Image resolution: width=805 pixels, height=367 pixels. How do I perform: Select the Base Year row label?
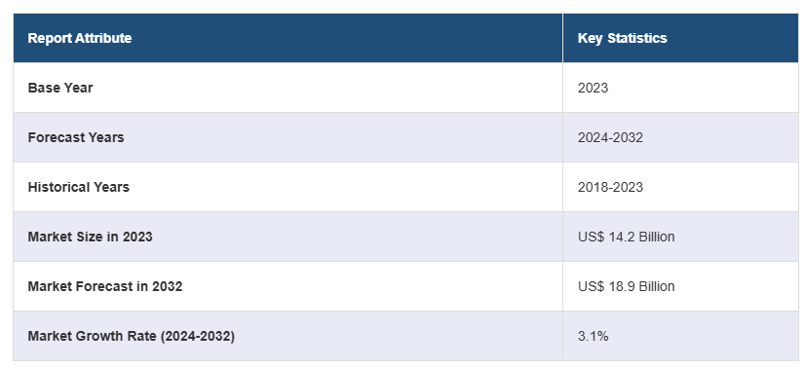[60, 88]
